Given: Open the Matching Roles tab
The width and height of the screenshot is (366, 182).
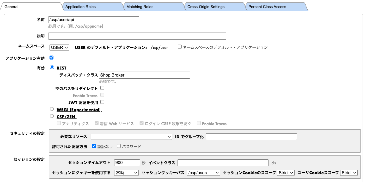Looking at the screenshot, I should click(x=140, y=7).
